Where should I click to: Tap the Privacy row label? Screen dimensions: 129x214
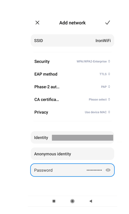click(x=41, y=112)
